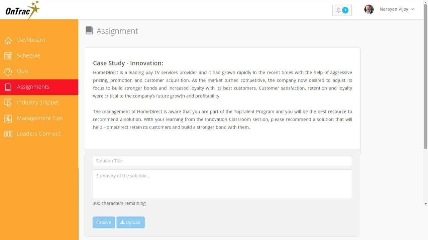Image resolution: width=428 pixels, height=240 pixels.
Task: Expand the Narayan Vijay user dropdown arrow
Action: 412,9
